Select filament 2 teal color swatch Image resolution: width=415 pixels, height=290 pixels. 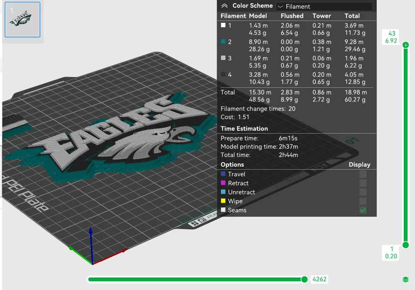click(x=223, y=42)
